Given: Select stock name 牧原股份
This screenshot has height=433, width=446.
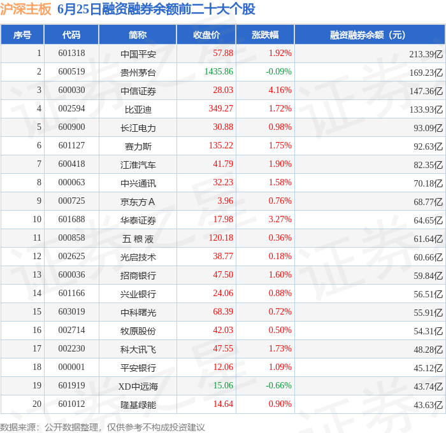Looking at the screenshot, I should [138, 331].
